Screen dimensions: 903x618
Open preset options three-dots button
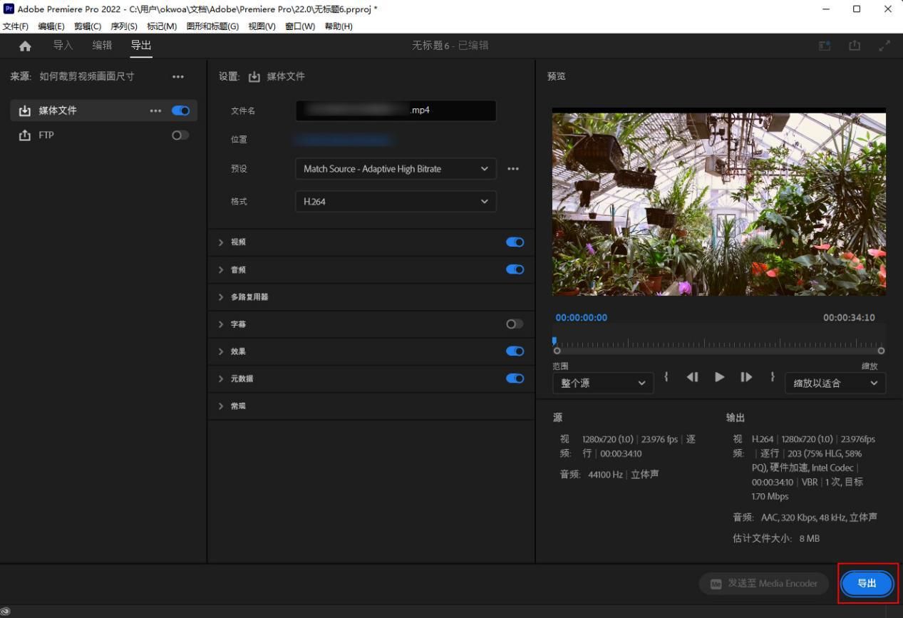[513, 169]
